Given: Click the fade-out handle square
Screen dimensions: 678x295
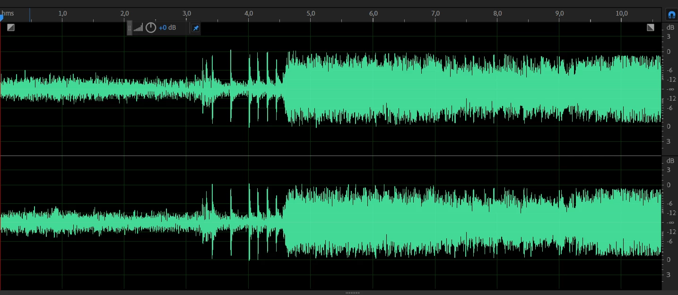Looking at the screenshot, I should 651,27.
